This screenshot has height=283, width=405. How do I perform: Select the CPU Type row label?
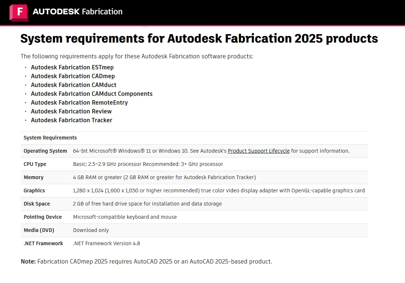(35, 164)
